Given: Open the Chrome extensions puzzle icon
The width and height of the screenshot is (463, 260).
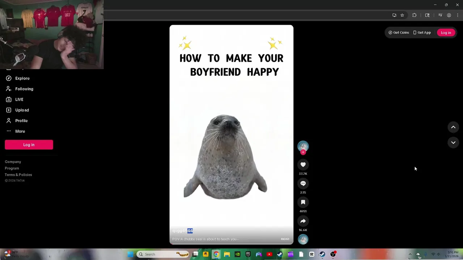Looking at the screenshot, I should [x=415, y=15].
